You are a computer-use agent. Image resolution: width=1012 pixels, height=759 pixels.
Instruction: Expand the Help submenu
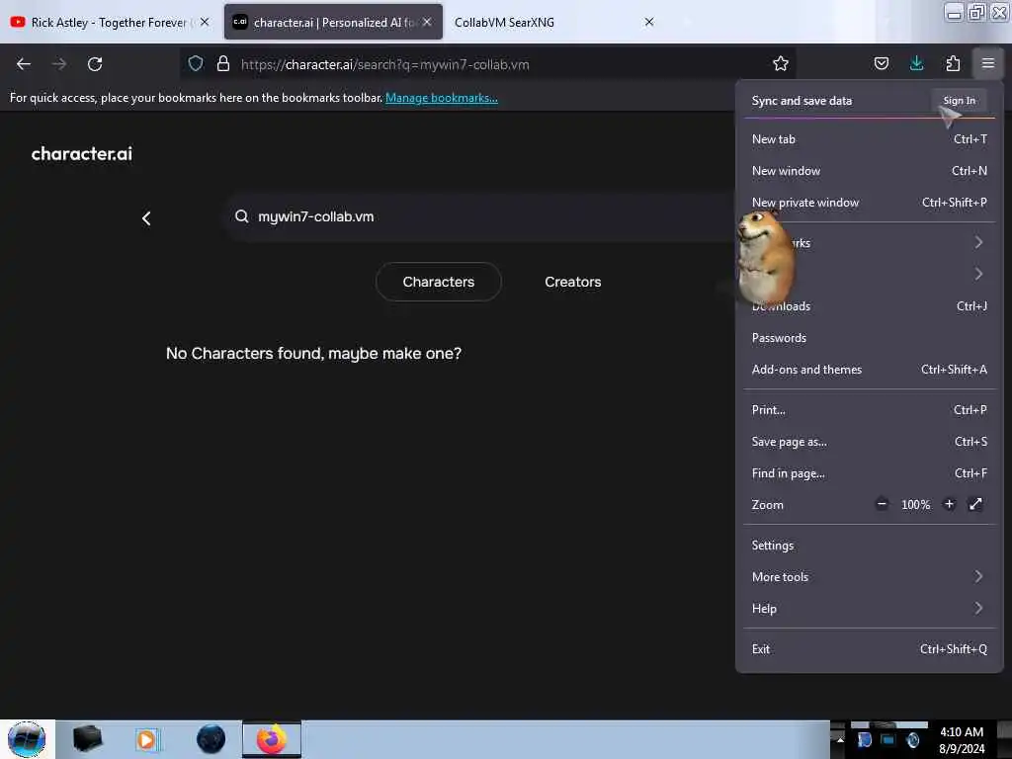(869, 609)
